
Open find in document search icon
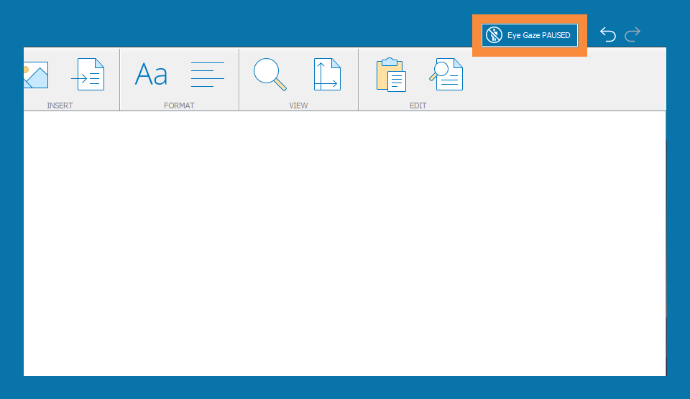(x=446, y=75)
